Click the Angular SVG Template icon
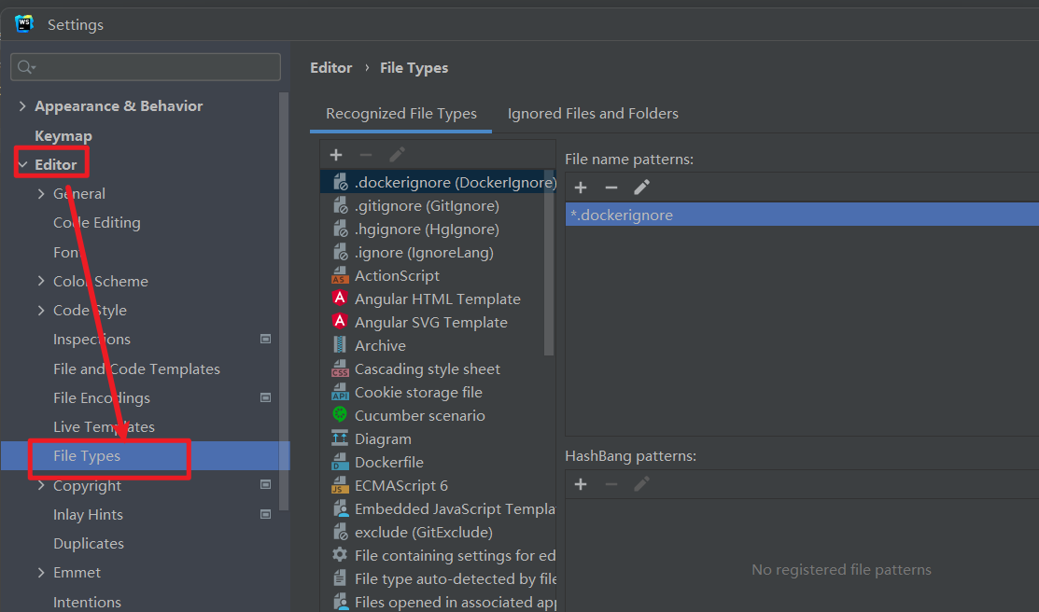 [x=340, y=322]
